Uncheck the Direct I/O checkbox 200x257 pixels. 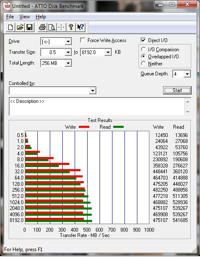[x=143, y=40]
